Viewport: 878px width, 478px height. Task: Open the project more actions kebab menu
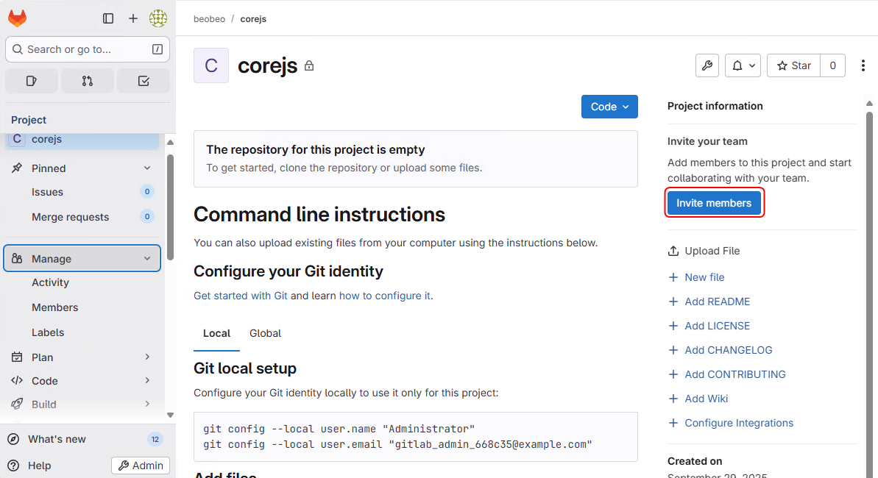863,65
